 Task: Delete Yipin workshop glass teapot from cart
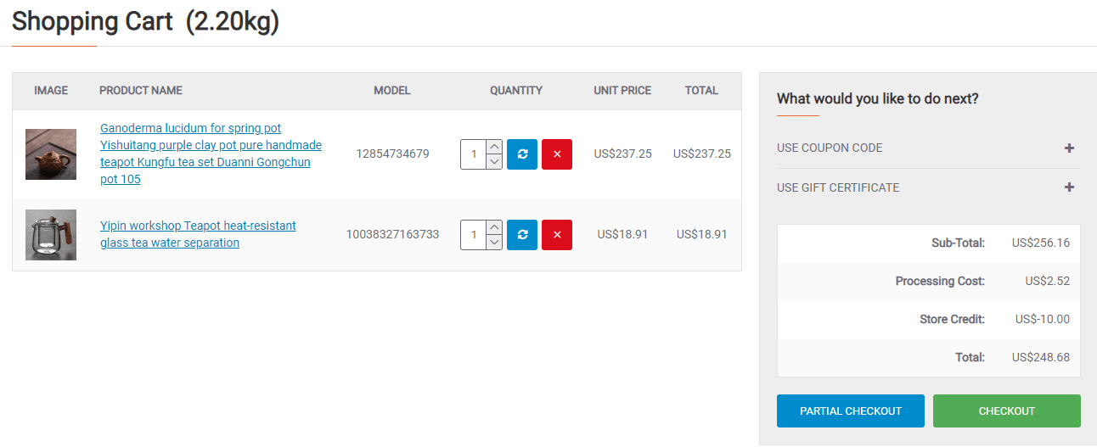tap(557, 235)
